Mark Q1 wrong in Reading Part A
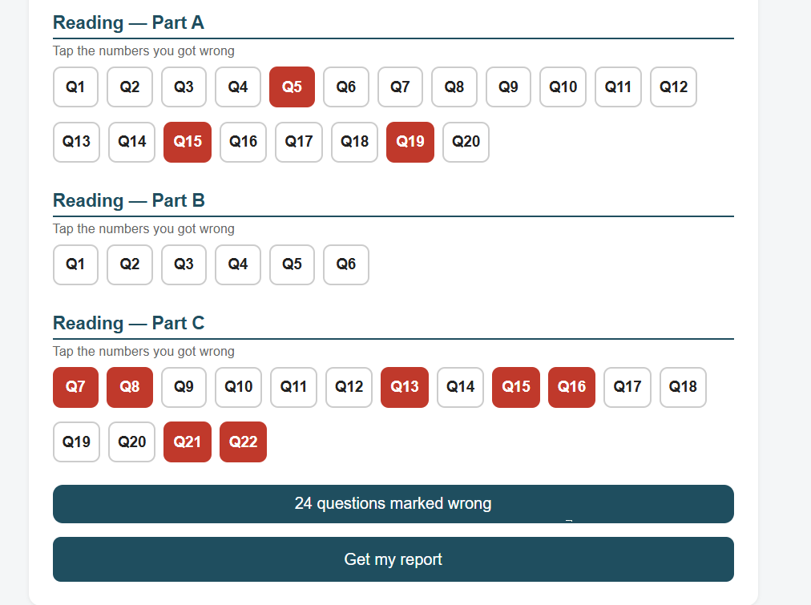The height and width of the screenshot is (605, 811). (75, 87)
